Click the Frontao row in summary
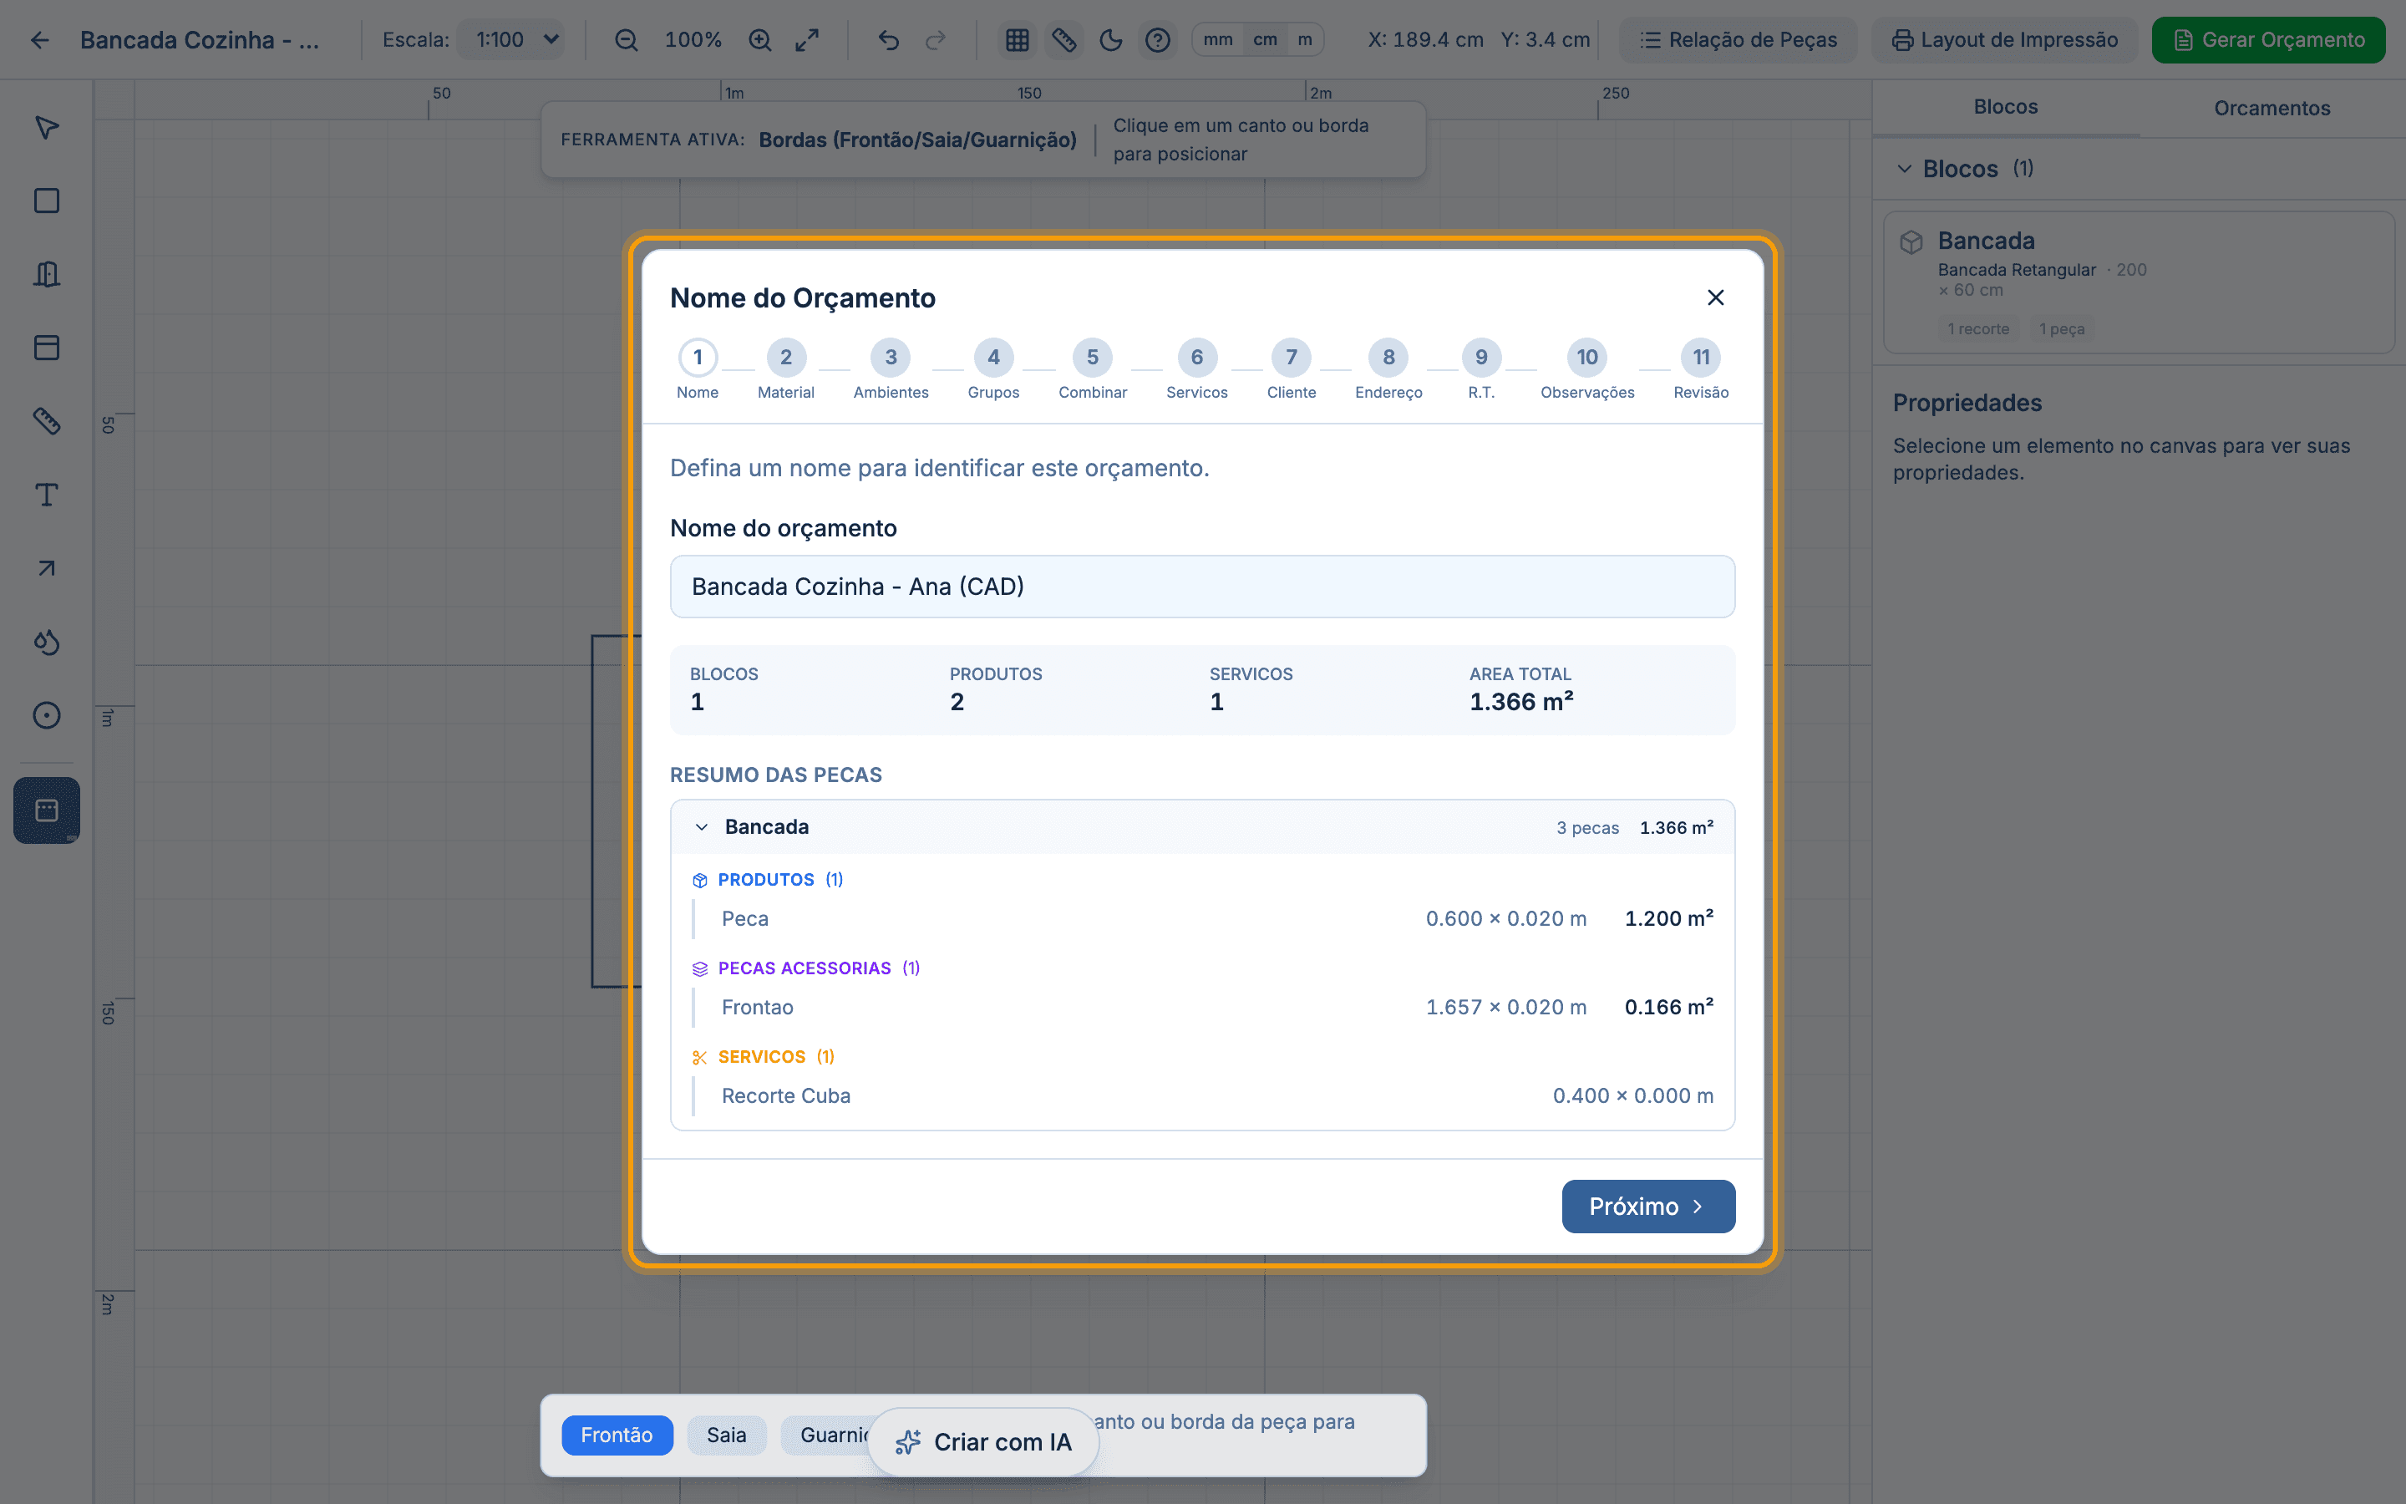Viewport: 2406px width, 1504px height. [x=1202, y=1008]
